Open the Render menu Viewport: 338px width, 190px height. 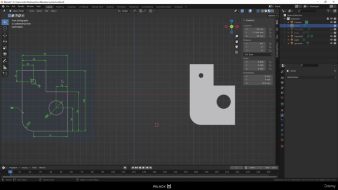[21, 6]
